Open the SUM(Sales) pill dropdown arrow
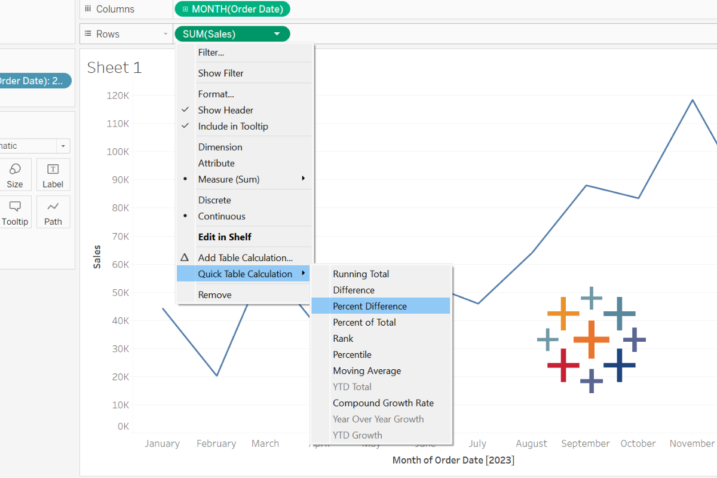Image resolution: width=717 pixels, height=478 pixels. coord(276,34)
